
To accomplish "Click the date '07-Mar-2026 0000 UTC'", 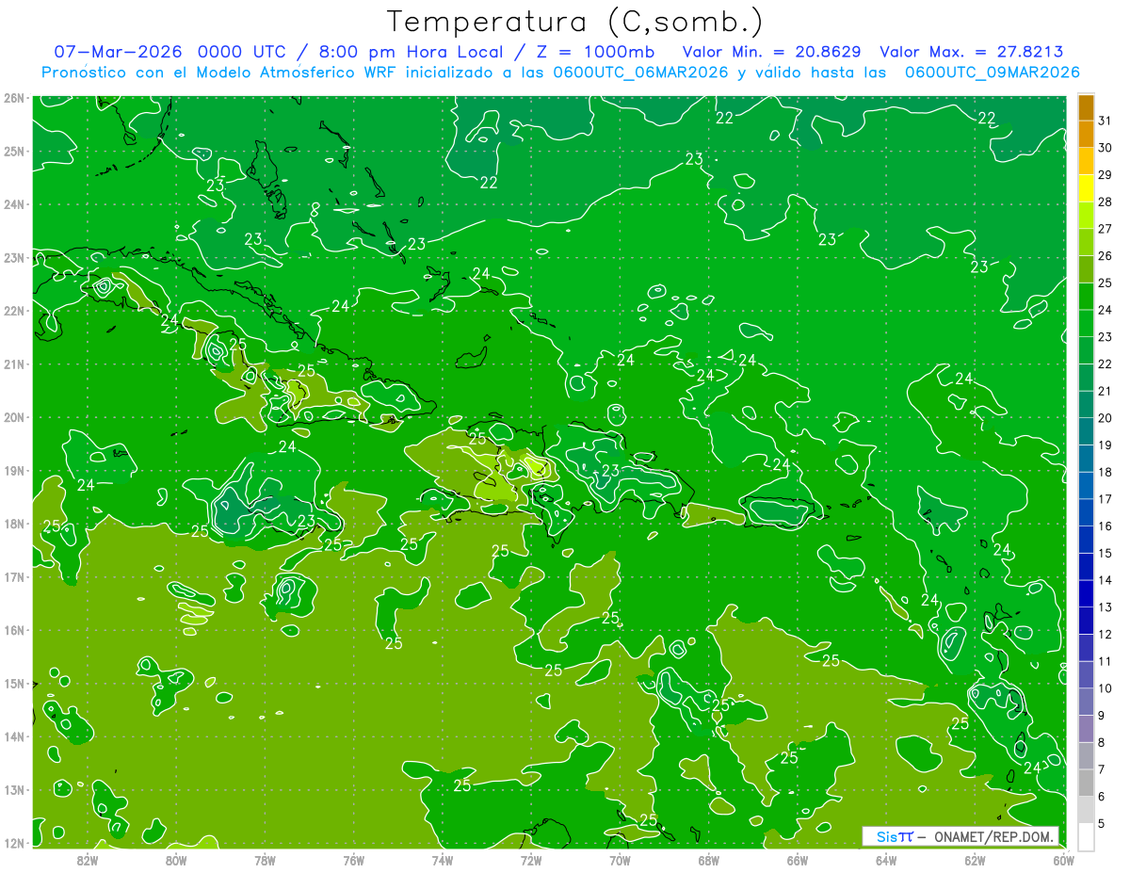I will click(x=169, y=52).
